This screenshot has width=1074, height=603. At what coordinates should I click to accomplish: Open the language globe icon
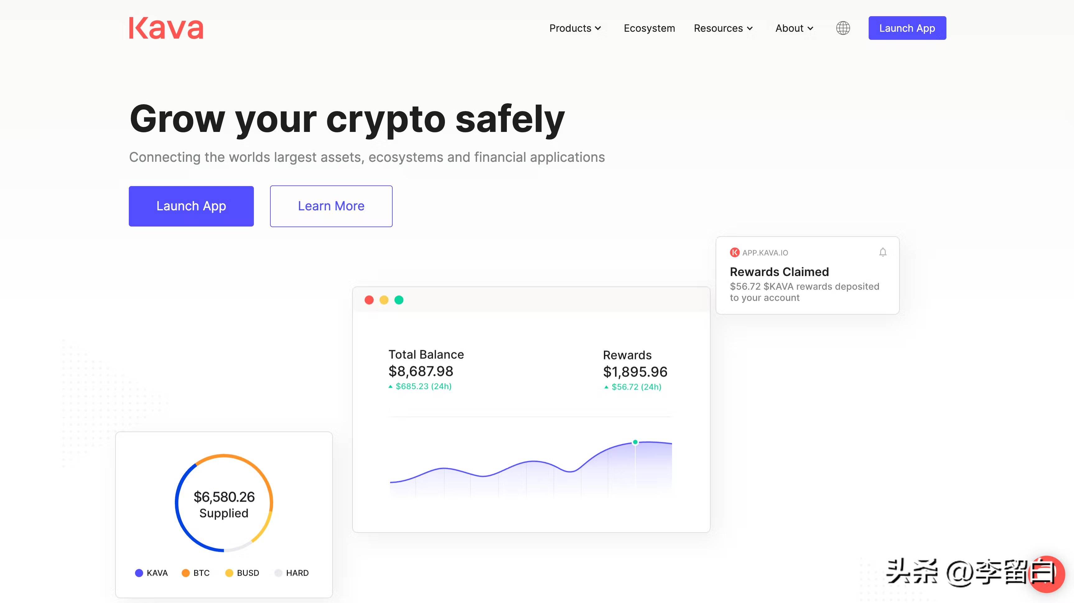(843, 28)
